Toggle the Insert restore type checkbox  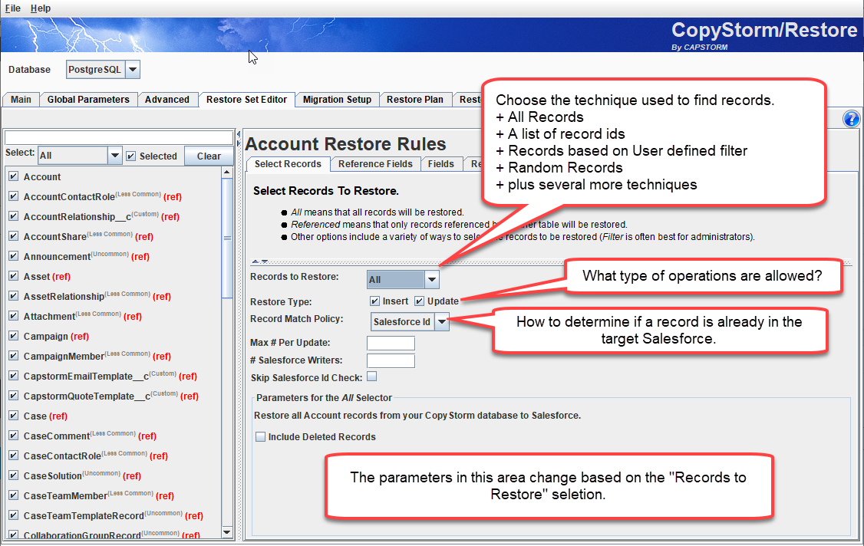click(x=374, y=301)
